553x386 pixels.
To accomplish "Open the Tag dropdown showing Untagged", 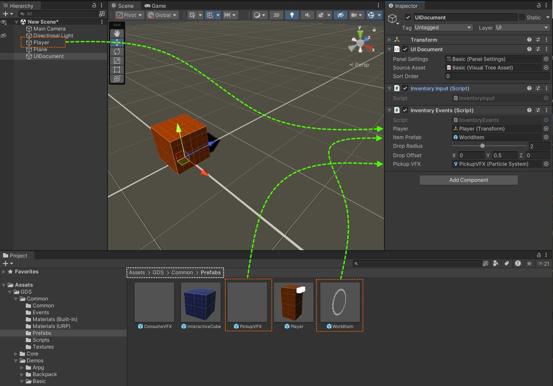I will click(x=443, y=28).
